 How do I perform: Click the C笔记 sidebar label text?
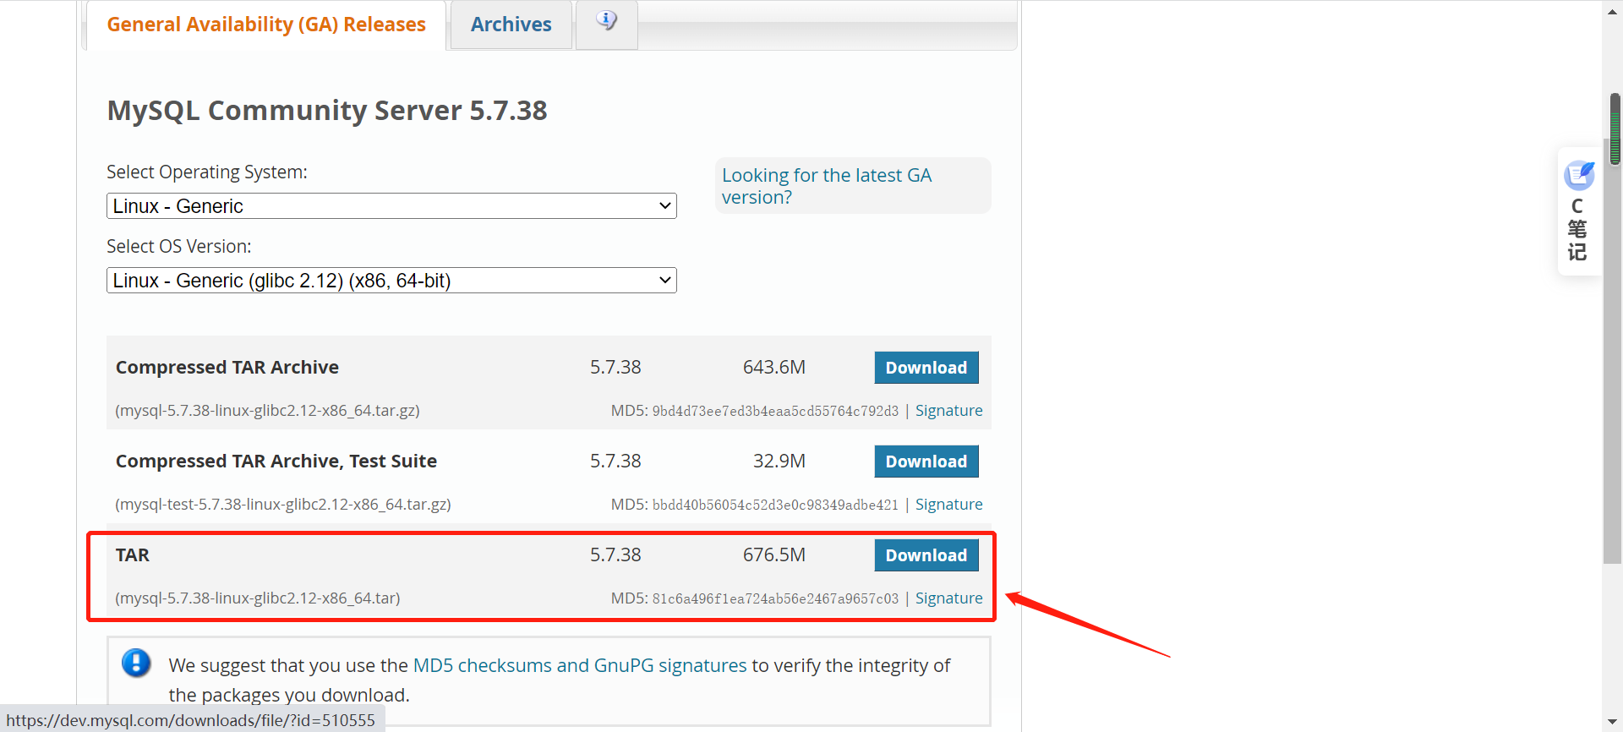click(x=1577, y=230)
